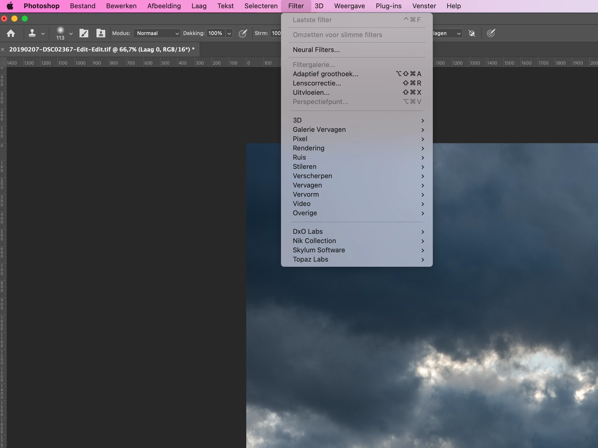Click the Dekking 100% input field
The height and width of the screenshot is (448, 598).
click(x=215, y=33)
